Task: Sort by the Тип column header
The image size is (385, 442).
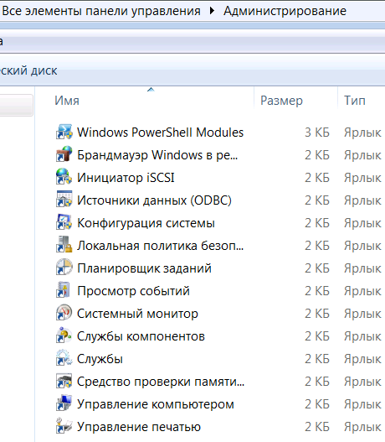Action: (355, 101)
